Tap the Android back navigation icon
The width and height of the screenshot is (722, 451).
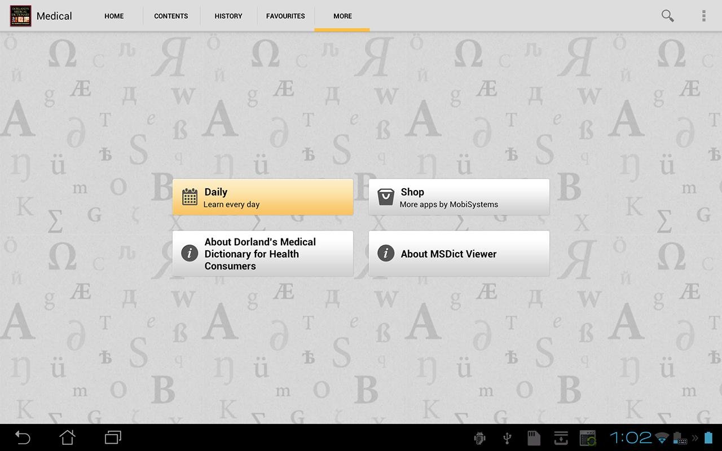point(23,437)
